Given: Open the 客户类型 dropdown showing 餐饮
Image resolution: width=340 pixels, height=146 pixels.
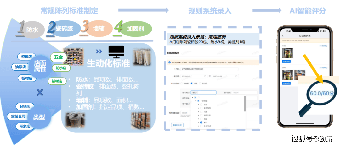Looking at the screenshot, I should point(203,93).
